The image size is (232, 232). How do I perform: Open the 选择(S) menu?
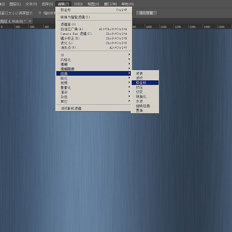point(47,4)
